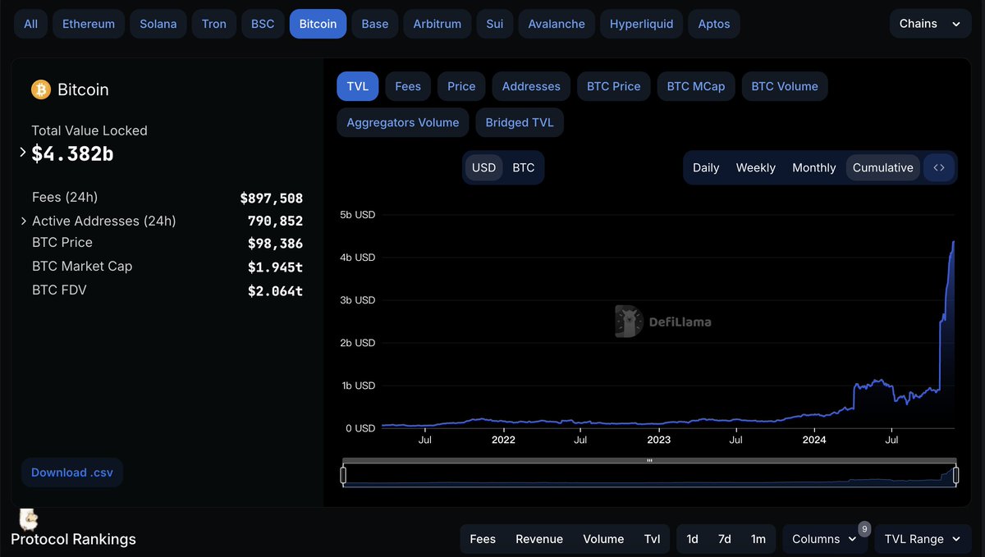The height and width of the screenshot is (557, 985).
Task: Click the small avatar icon above Protocol Rankings
Action: pos(29,519)
